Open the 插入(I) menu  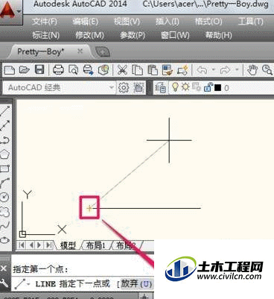(167, 22)
